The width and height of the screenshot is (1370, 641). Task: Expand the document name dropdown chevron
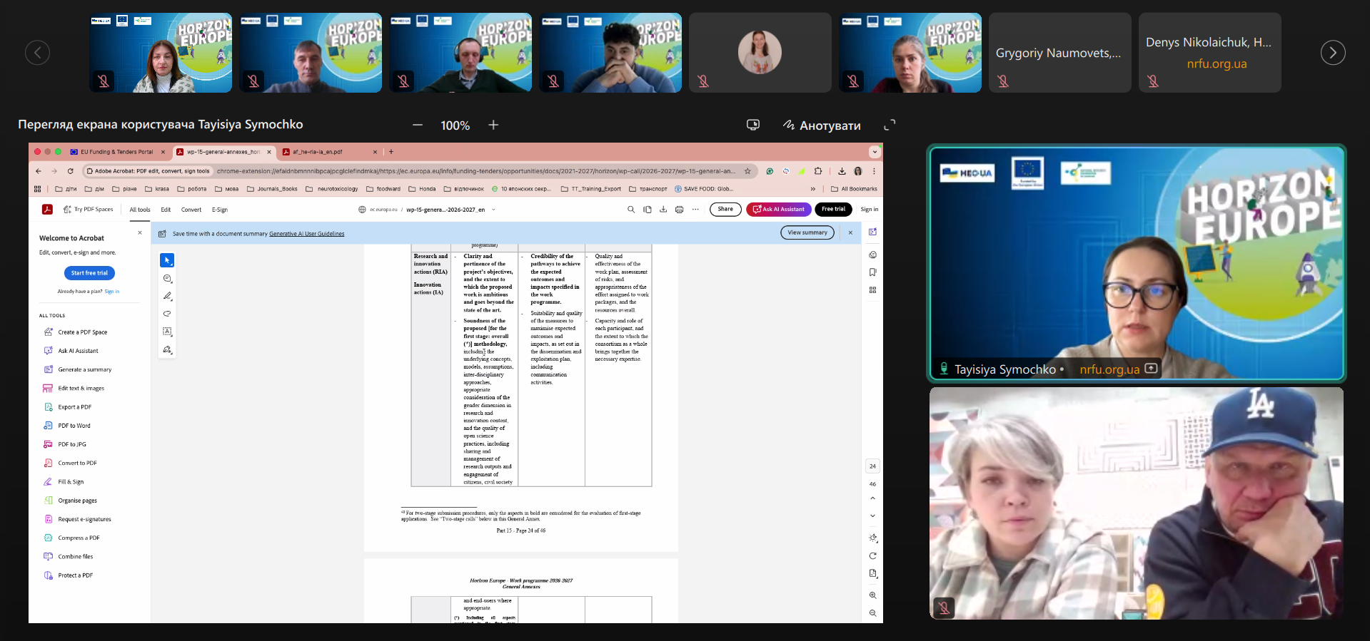[493, 210]
